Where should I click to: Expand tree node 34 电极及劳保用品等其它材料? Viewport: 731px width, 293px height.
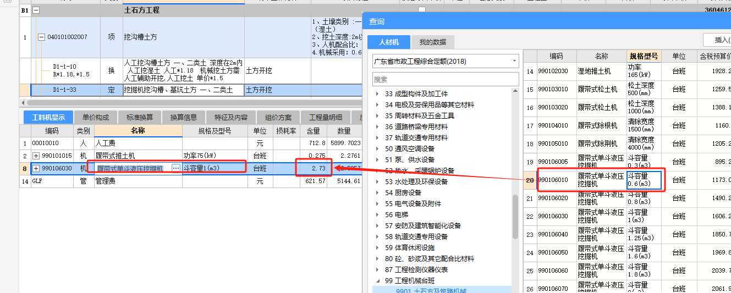(x=377, y=104)
